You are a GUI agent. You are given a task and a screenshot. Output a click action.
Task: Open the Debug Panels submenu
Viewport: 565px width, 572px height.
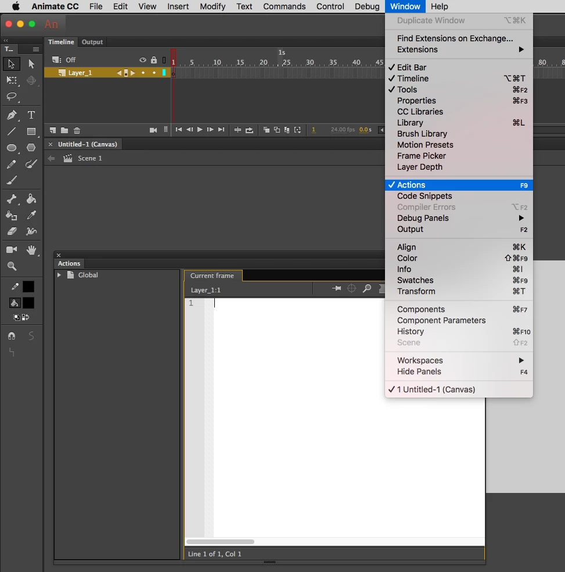(459, 218)
